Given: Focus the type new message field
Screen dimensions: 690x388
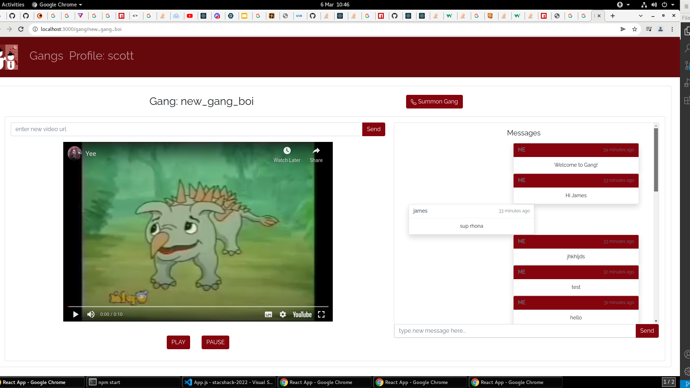Looking at the screenshot, I should (x=515, y=331).
